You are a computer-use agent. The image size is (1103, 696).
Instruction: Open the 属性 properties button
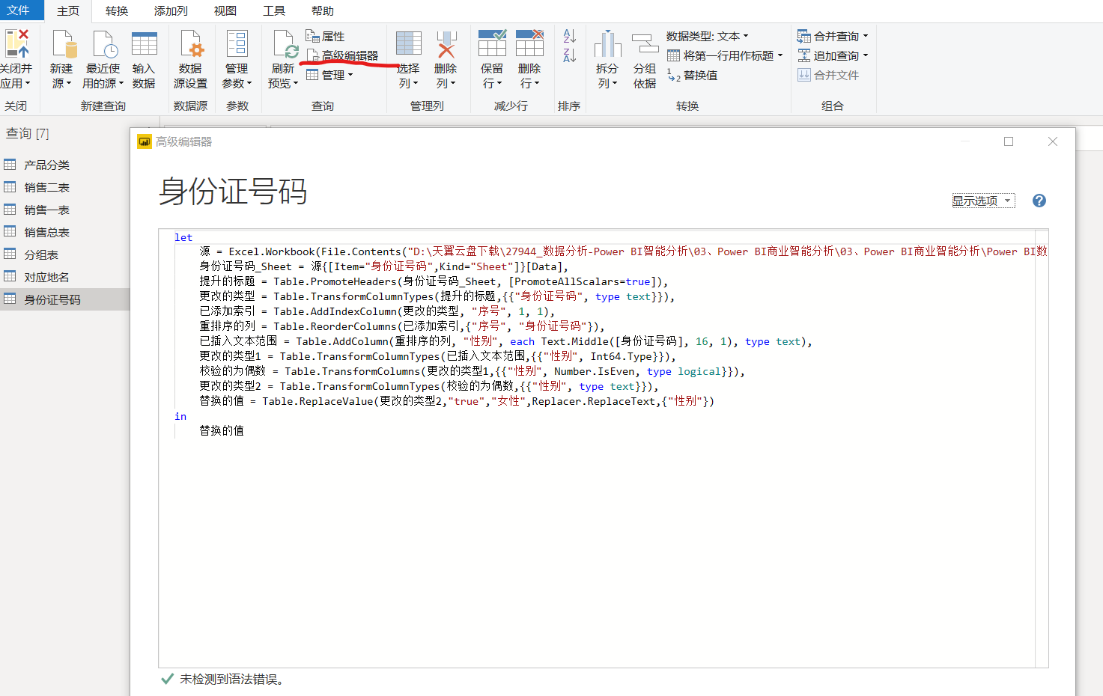pos(326,36)
